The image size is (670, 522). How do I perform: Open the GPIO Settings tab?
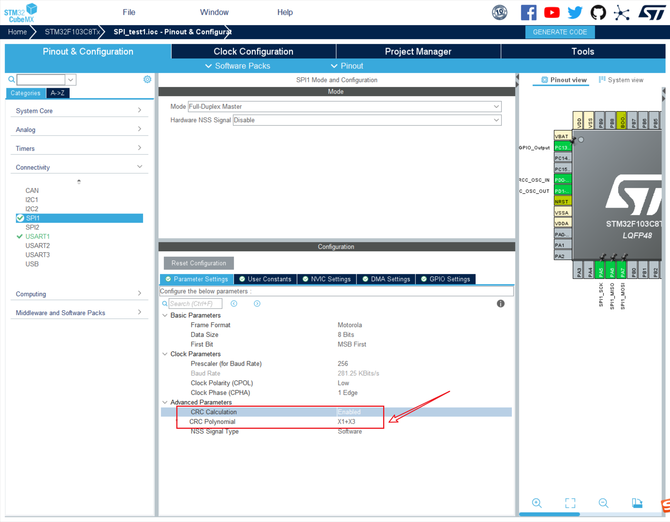[445, 279]
